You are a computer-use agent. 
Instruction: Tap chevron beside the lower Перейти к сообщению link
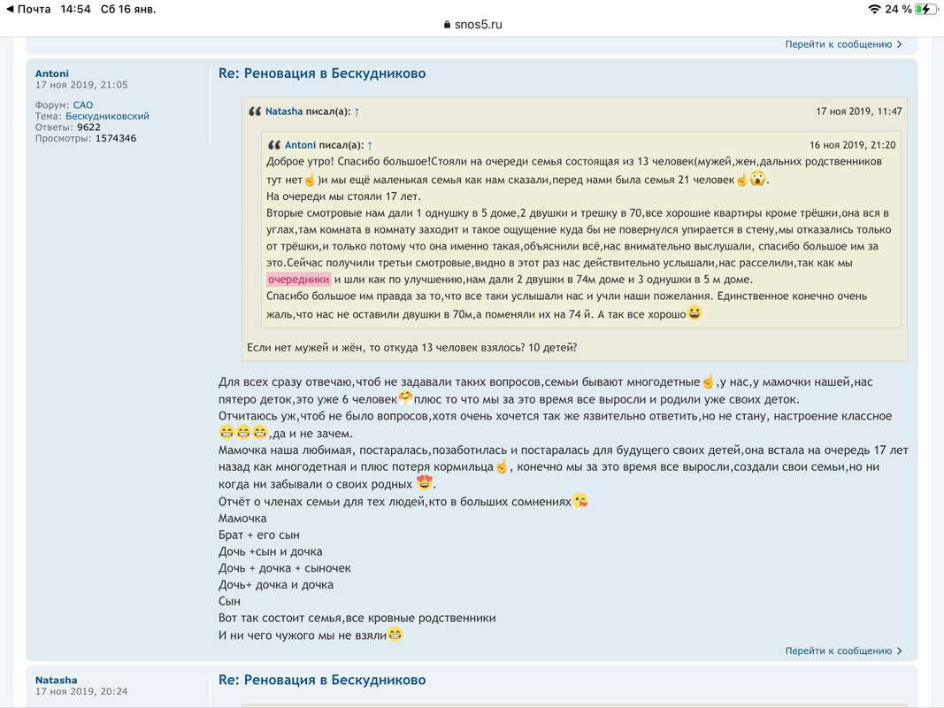click(900, 650)
